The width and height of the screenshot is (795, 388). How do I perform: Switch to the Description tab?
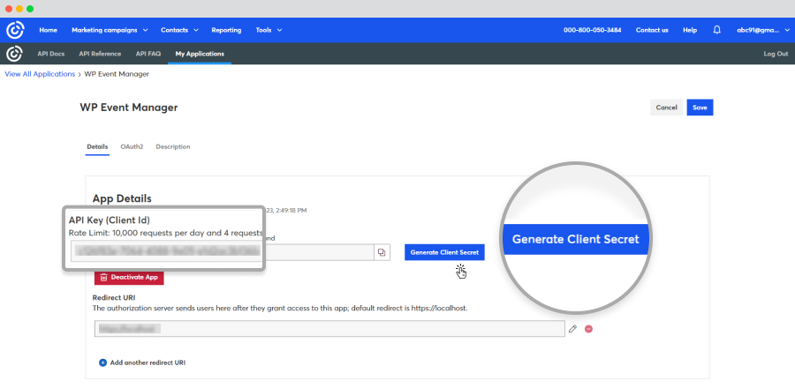click(x=173, y=146)
